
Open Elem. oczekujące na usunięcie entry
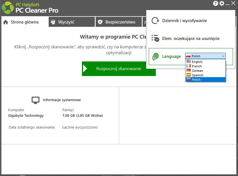click(x=191, y=39)
